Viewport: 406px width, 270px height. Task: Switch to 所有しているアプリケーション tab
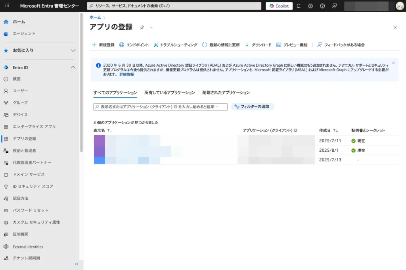pos(170,93)
